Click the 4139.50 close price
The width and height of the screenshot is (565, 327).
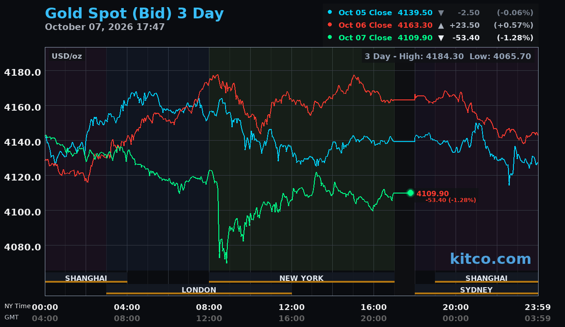pyautogui.click(x=415, y=13)
